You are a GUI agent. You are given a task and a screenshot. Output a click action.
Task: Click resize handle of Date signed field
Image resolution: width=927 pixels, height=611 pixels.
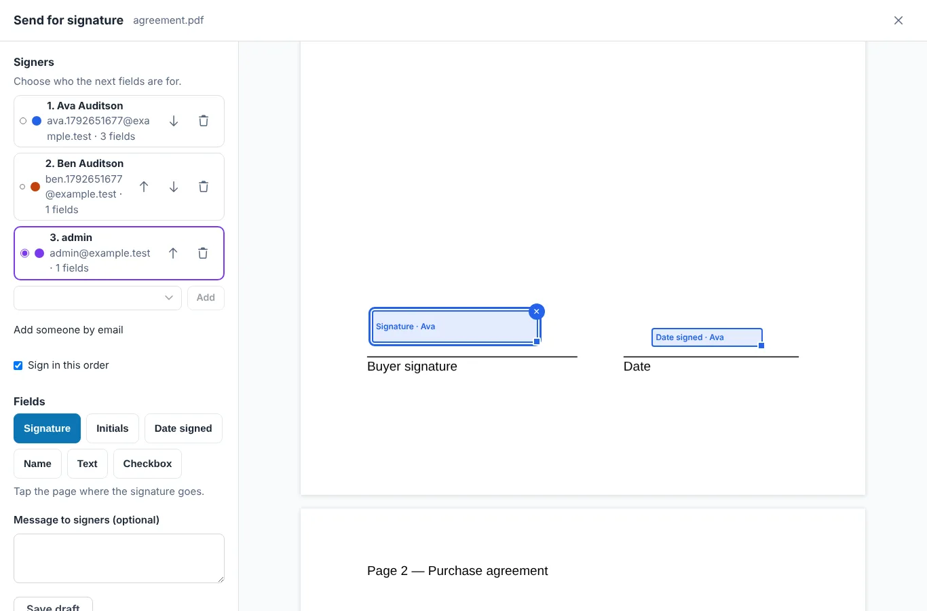click(761, 346)
